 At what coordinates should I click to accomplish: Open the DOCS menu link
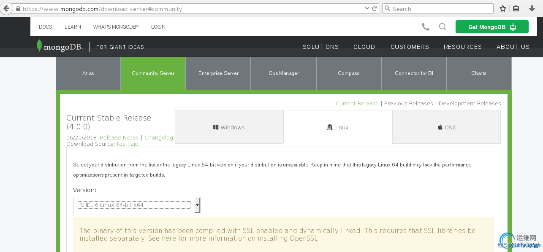46,27
